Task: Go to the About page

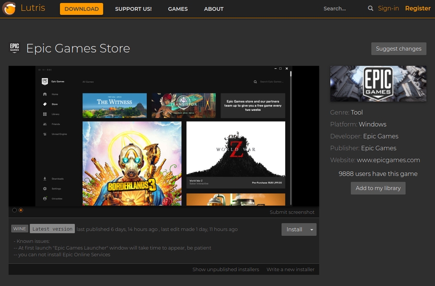Action: (214, 9)
